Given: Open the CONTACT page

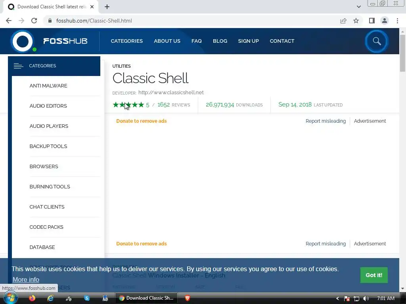Looking at the screenshot, I should pyautogui.click(x=282, y=41).
